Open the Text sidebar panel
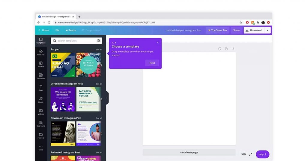The image size is (307, 161). [41, 88]
